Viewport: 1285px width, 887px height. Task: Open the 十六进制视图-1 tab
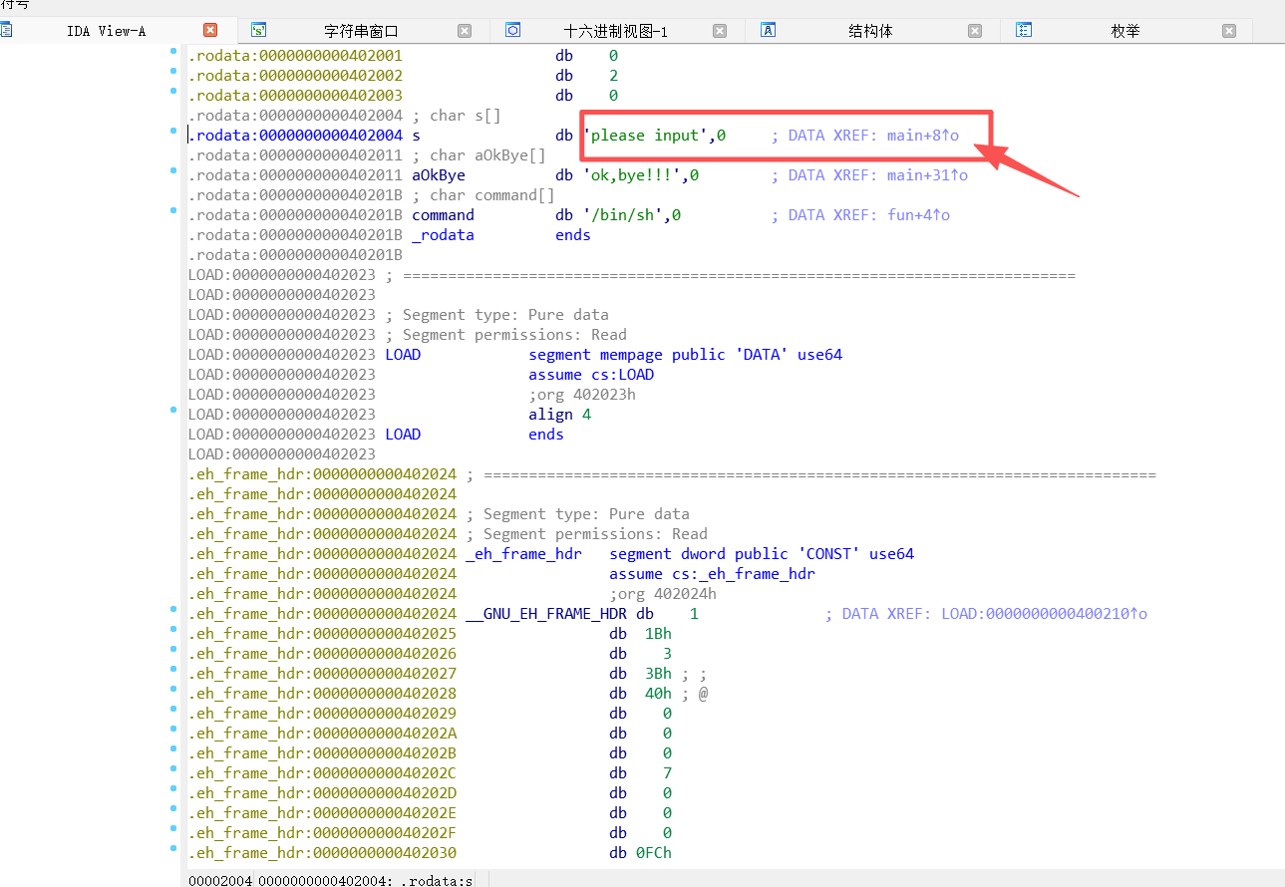point(615,31)
